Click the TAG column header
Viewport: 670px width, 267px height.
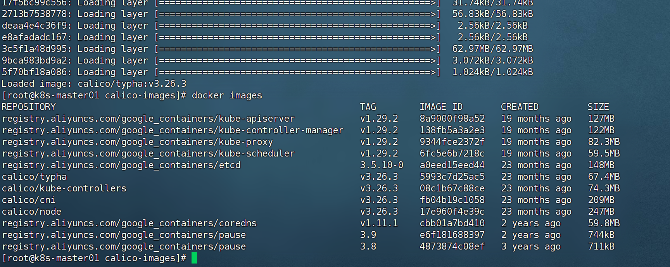pos(368,107)
